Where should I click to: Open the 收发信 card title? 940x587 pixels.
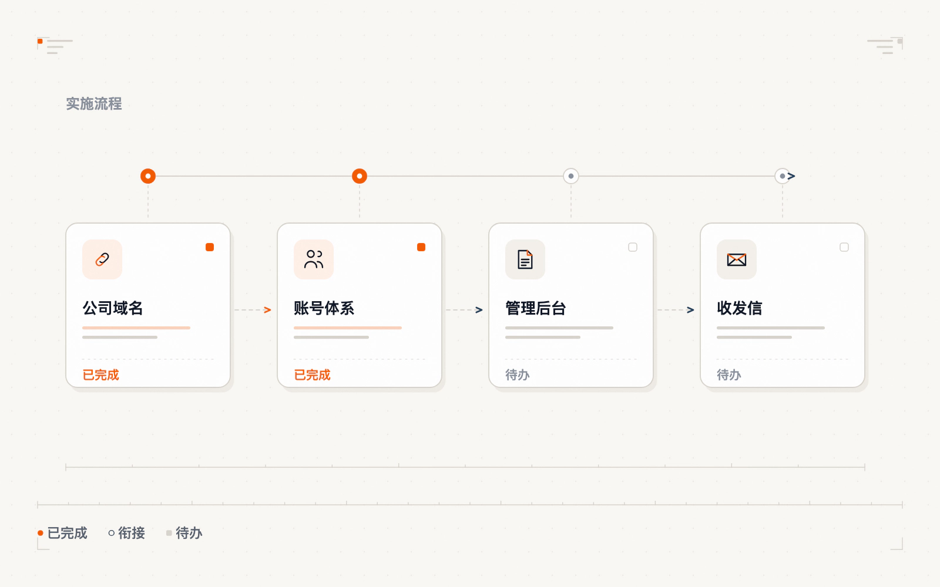tap(740, 308)
